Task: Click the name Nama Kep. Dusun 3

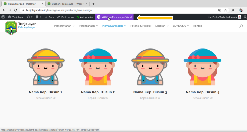Action: pyautogui.click(x=150, y=92)
